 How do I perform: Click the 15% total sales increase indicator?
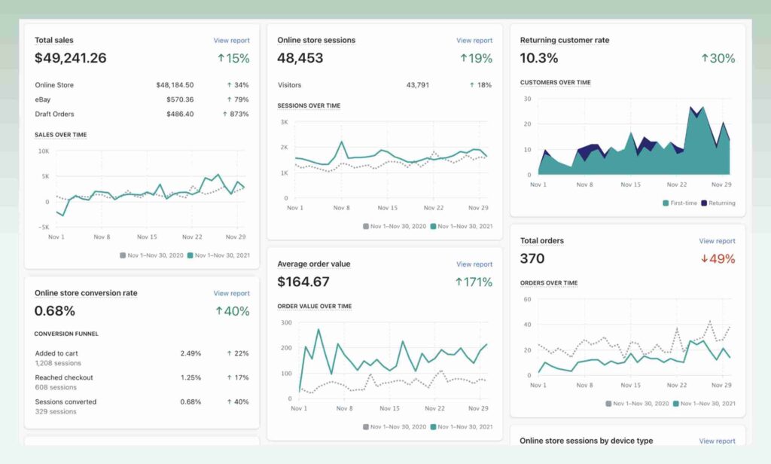click(x=233, y=59)
